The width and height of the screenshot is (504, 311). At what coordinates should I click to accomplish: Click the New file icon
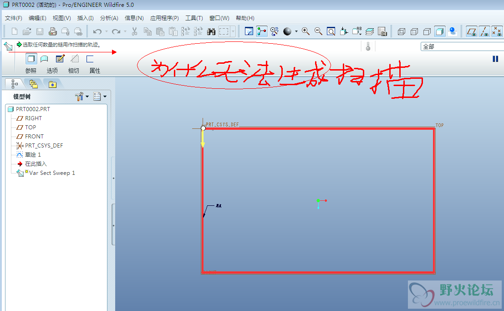click(x=15, y=31)
